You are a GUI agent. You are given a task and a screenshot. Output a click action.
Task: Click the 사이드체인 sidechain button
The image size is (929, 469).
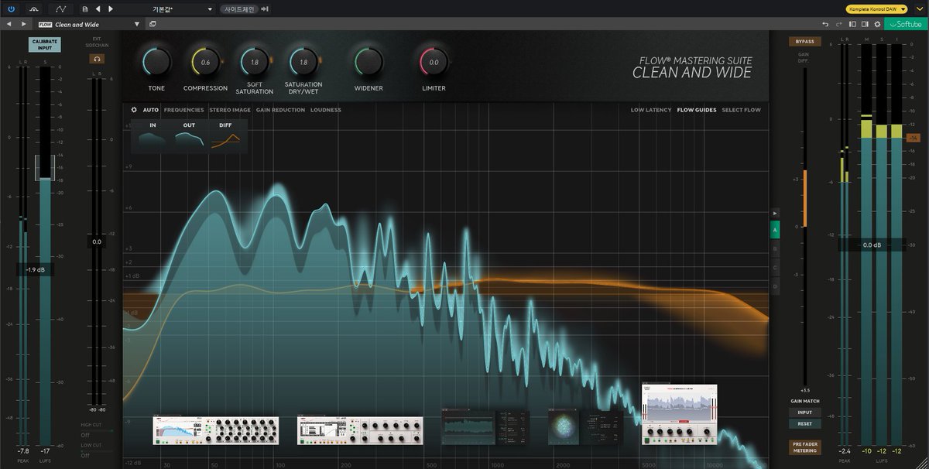(x=238, y=9)
